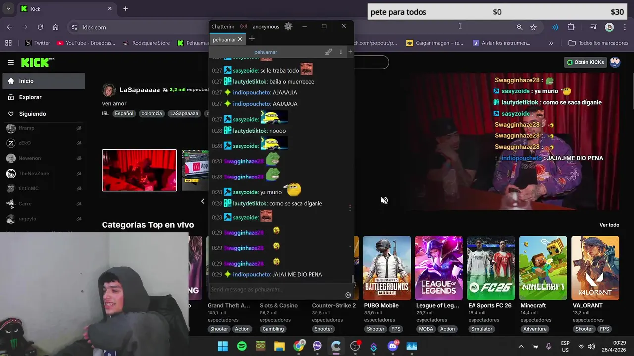Open the emoji picker in Chatterino
Screen dimensions: 634x356
click(348, 295)
